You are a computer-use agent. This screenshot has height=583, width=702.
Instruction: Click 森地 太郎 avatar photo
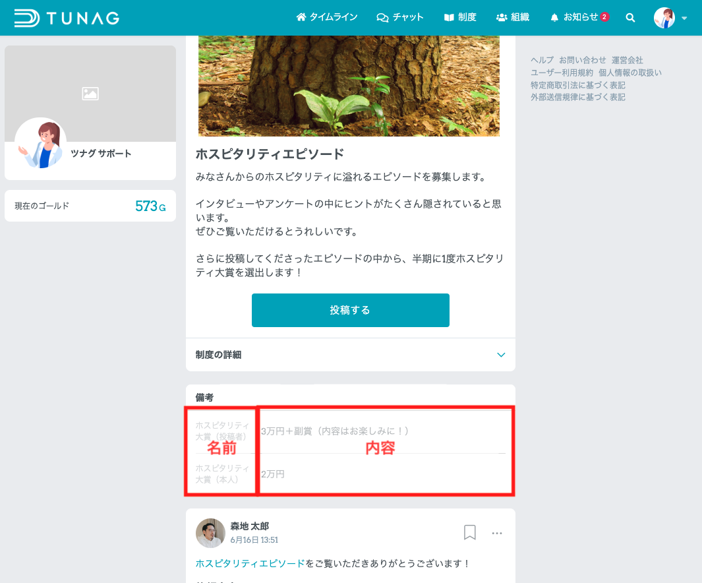click(210, 533)
